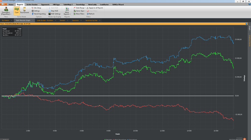This screenshot has height=140, width=251.
Task: Click the greyed-out Clear Filters button
Action: coord(92,11)
